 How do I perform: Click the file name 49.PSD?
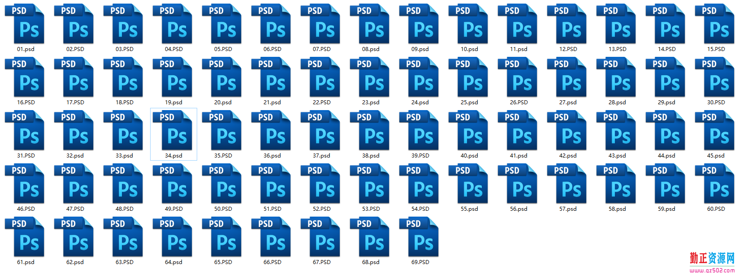tap(174, 209)
